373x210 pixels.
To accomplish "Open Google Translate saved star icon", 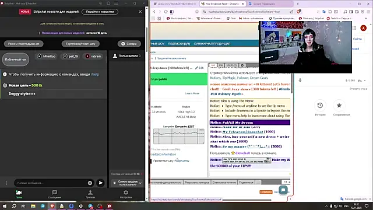I will pos(339,106).
